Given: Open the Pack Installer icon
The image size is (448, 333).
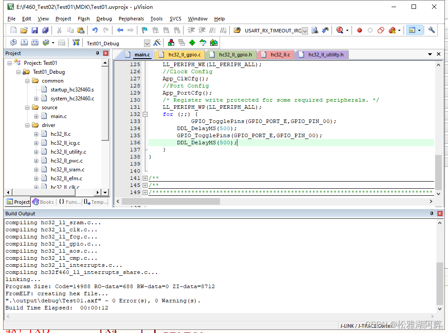Looking at the screenshot, I should 214,43.
